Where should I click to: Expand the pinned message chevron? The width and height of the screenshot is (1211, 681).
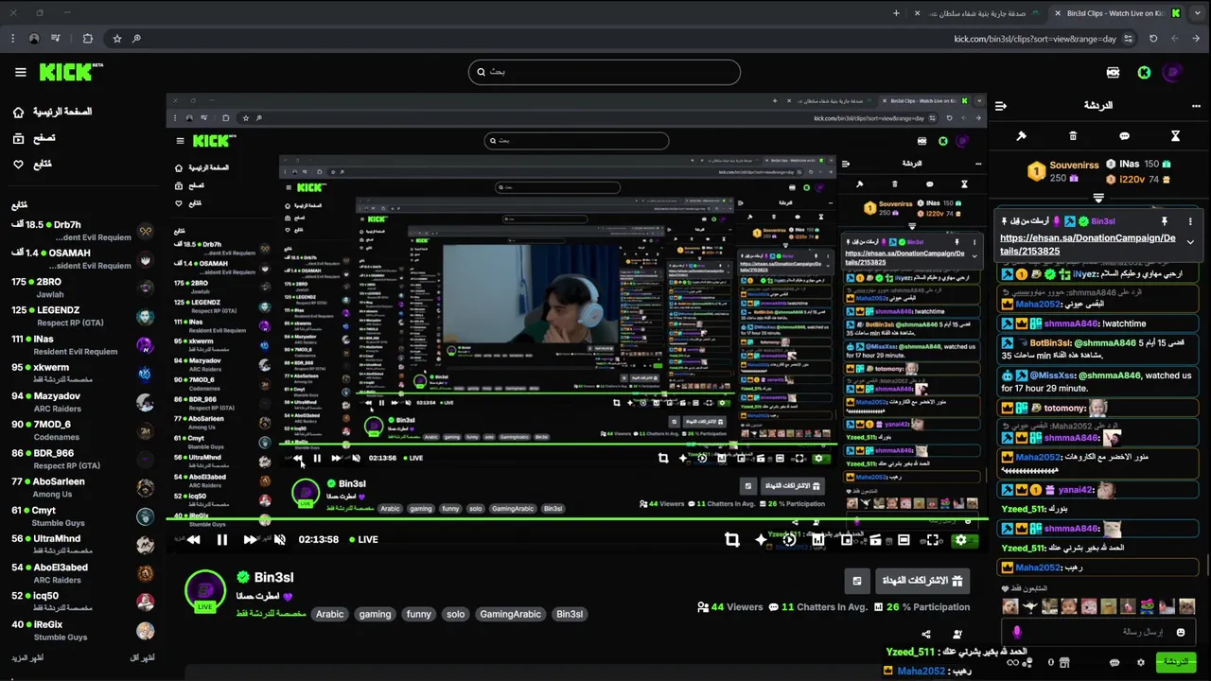point(1190,242)
